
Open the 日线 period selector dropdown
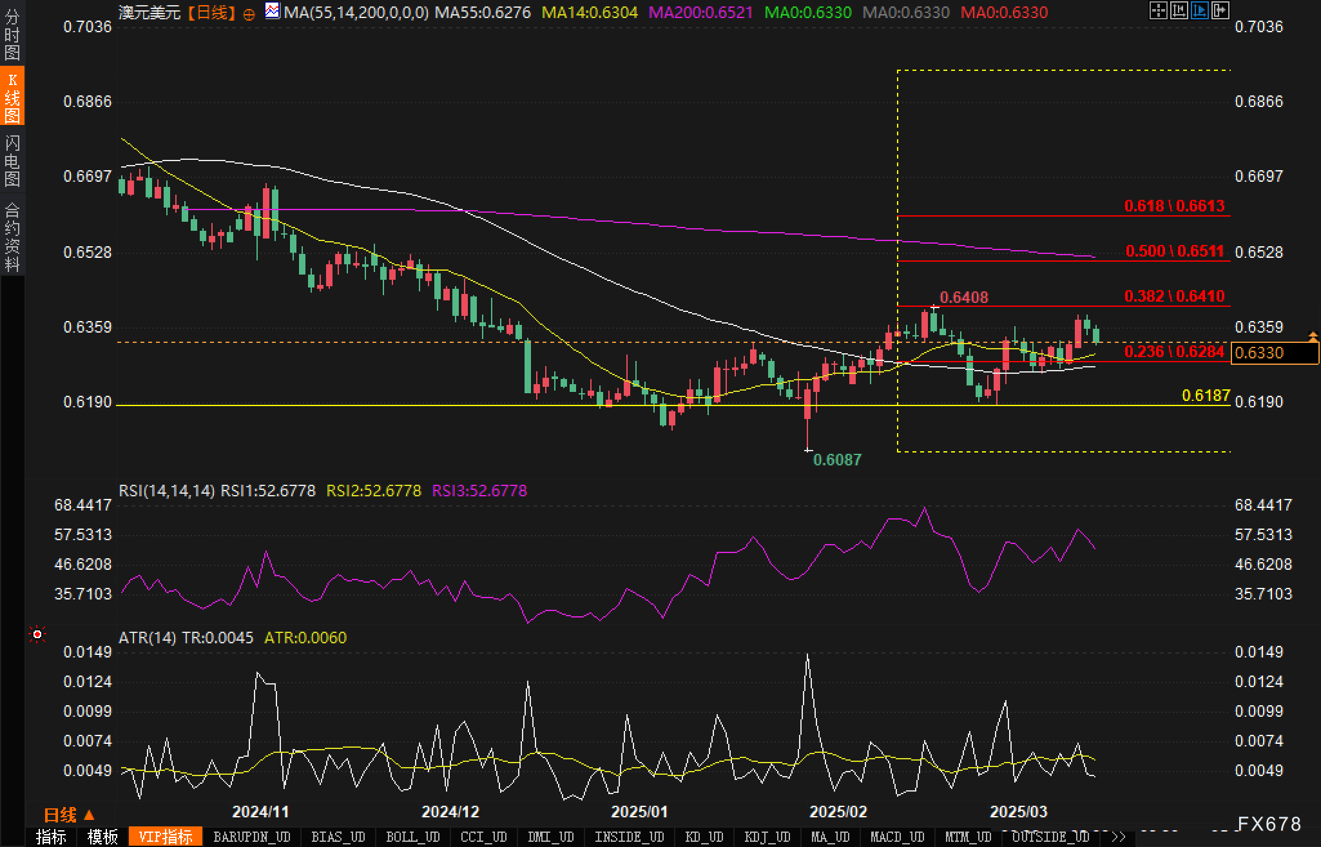69,815
